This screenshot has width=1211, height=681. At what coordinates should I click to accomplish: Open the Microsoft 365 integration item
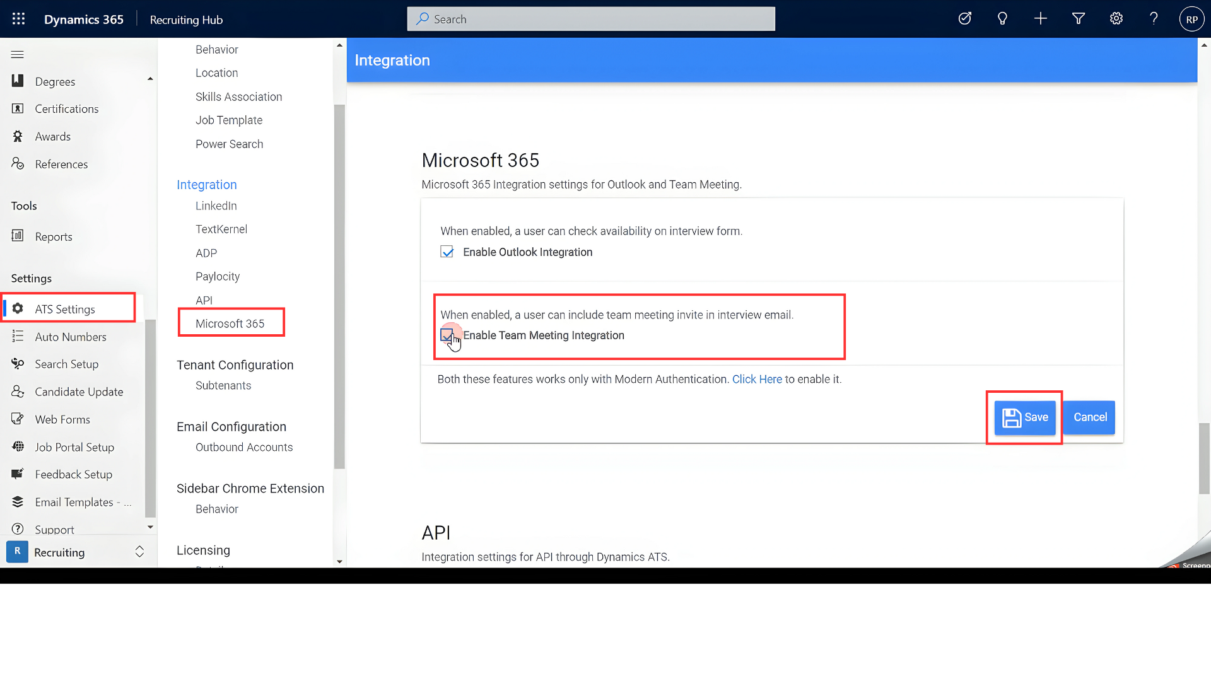(230, 323)
